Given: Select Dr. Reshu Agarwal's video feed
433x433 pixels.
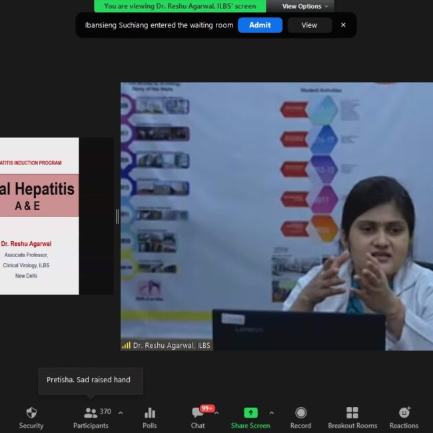Looking at the screenshot, I should tap(276, 213).
